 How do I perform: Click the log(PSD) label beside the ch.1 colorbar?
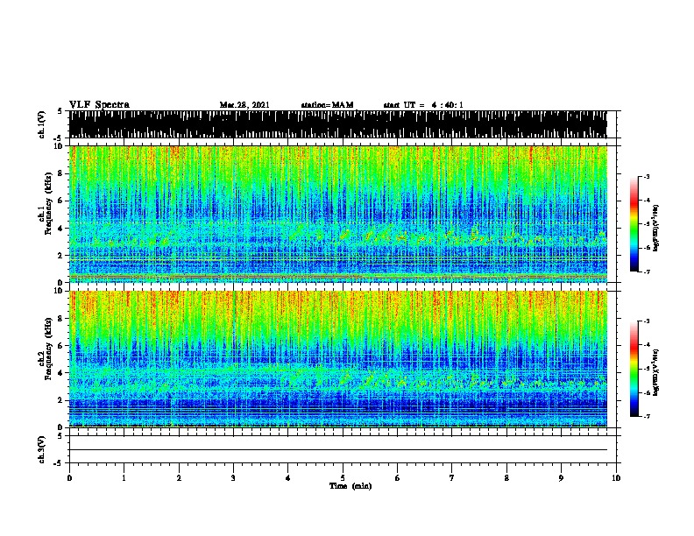pyautogui.click(x=655, y=228)
